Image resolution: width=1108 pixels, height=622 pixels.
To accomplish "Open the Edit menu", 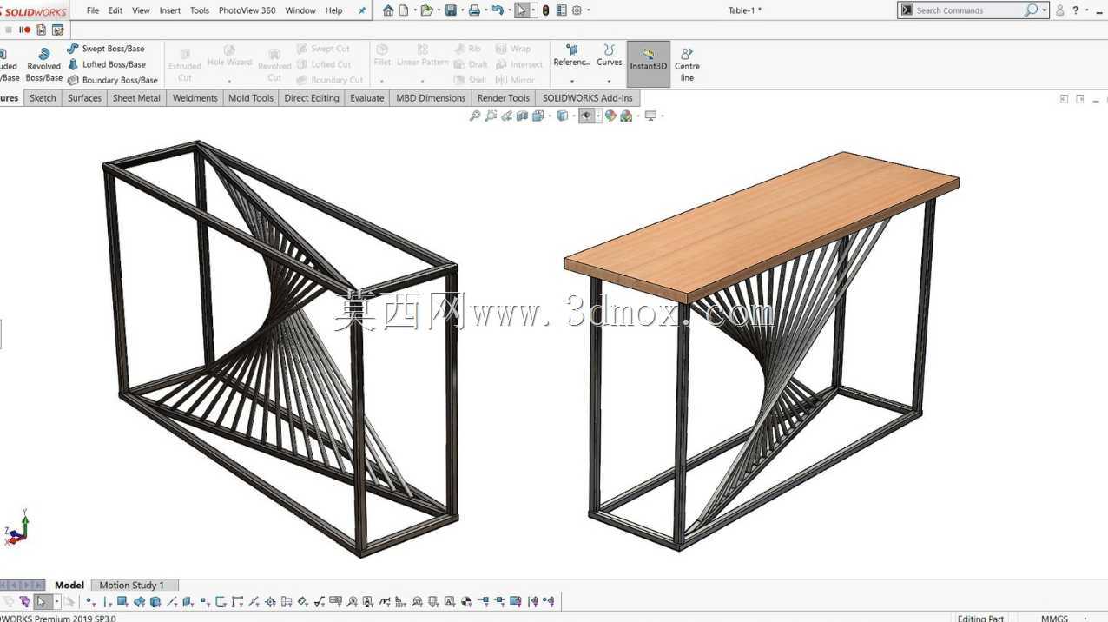I will (x=115, y=10).
